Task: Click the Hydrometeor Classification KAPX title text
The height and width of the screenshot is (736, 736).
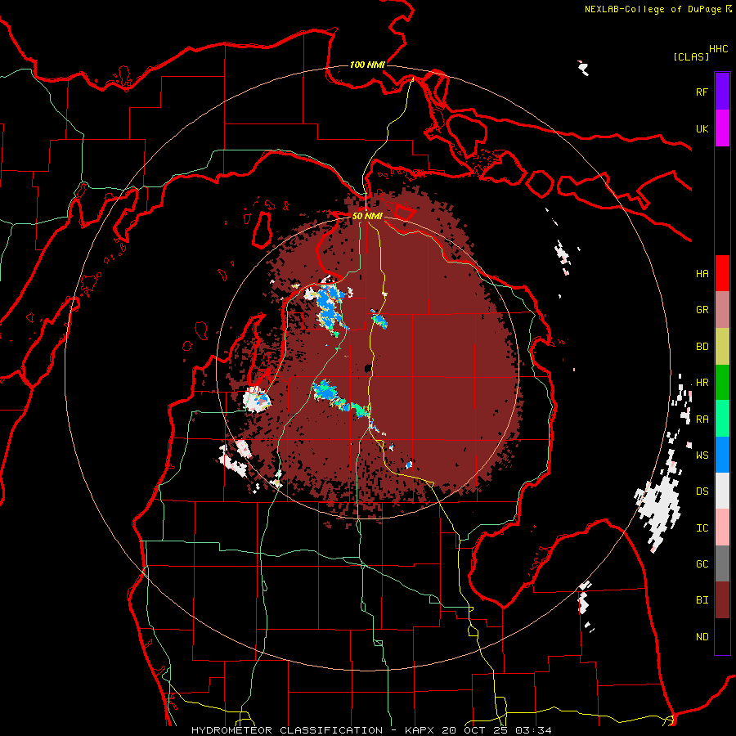Action: [x=371, y=730]
